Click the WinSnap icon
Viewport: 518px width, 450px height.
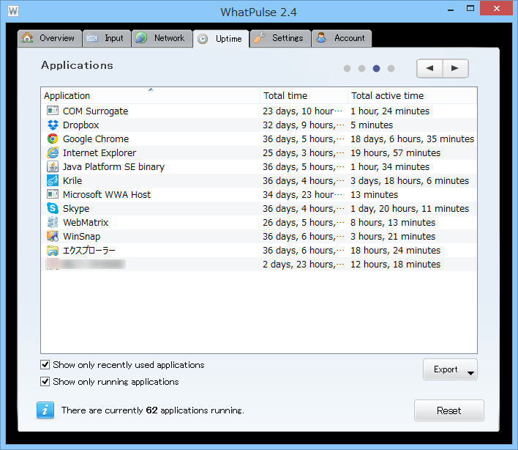click(53, 236)
